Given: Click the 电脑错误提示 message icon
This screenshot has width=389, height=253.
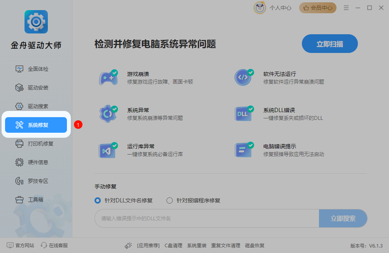Looking at the screenshot, I should [x=244, y=150].
